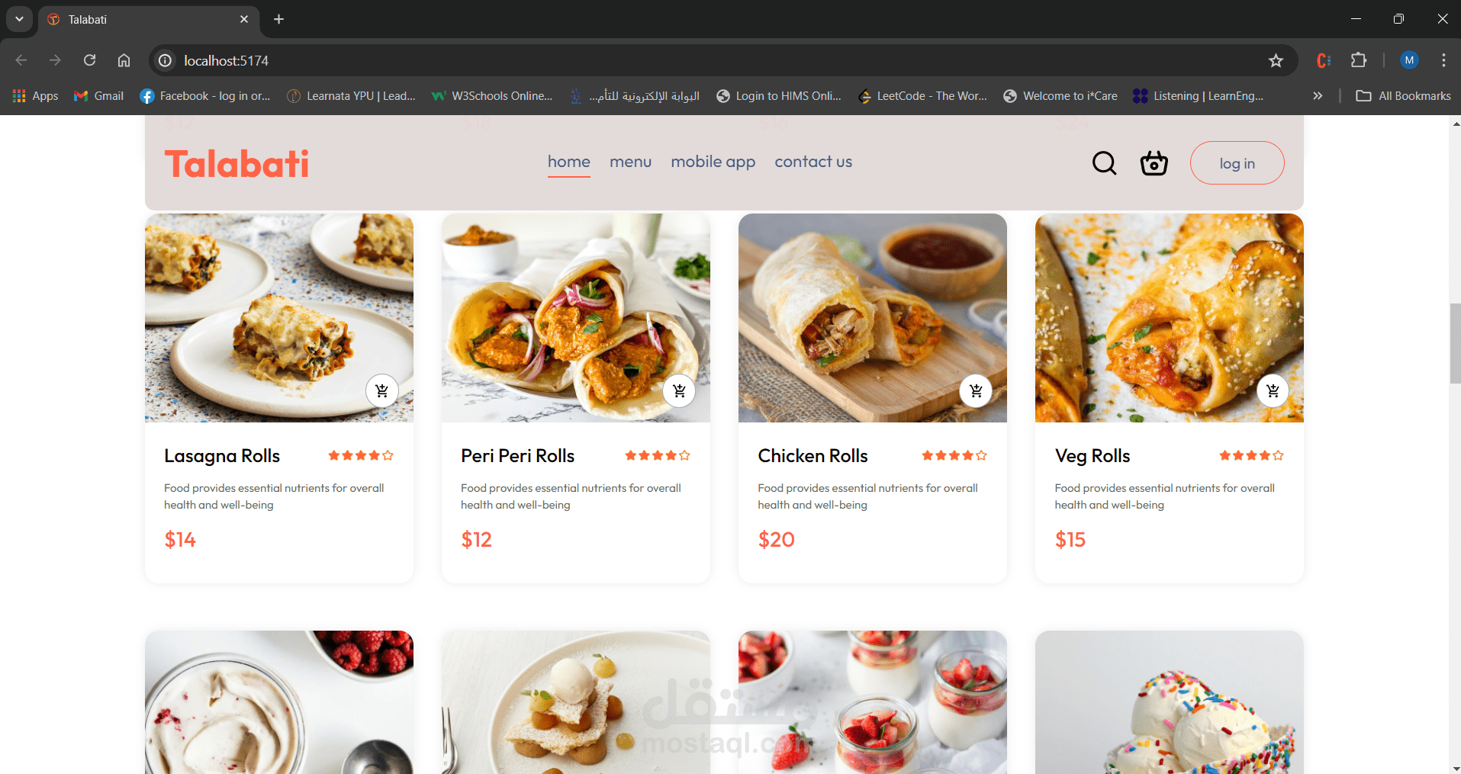This screenshot has height=774, width=1461.
Task: Click the $15 price
Action: pos(1070,540)
